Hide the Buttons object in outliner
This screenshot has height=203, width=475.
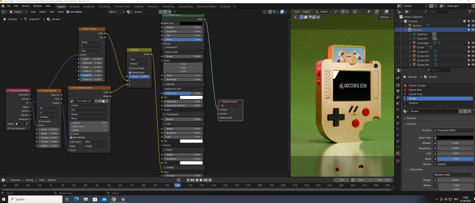point(473,26)
